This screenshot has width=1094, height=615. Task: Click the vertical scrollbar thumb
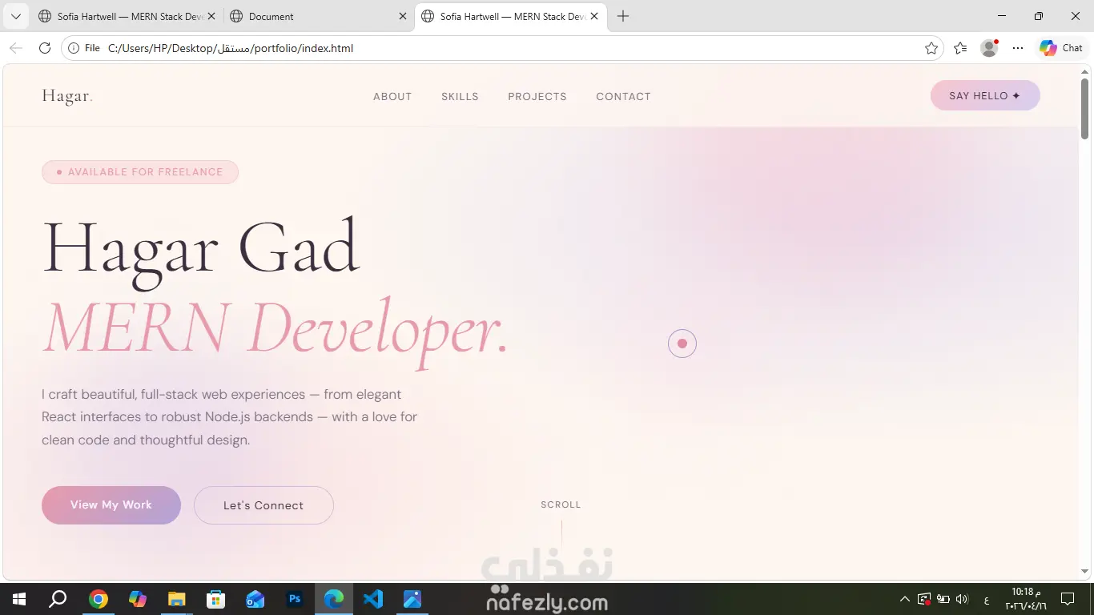point(1085,108)
